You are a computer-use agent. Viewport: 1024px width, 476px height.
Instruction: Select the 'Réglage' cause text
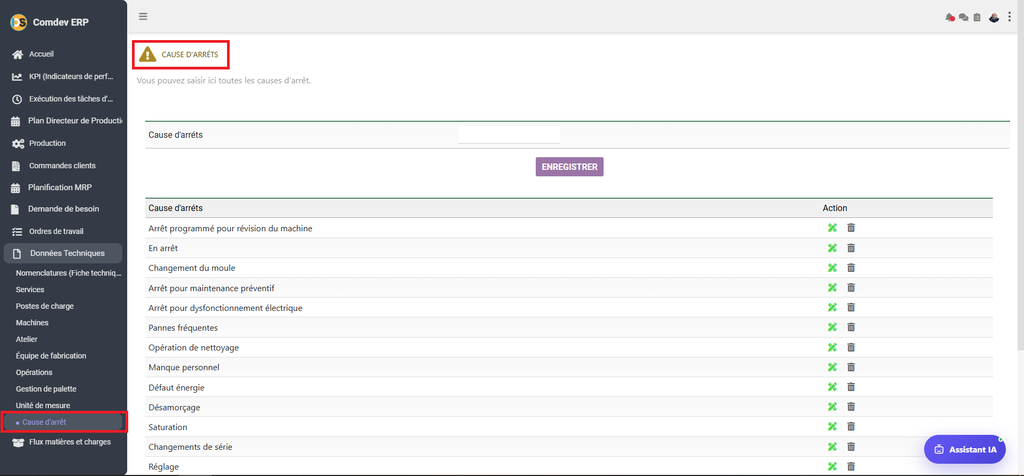(163, 466)
